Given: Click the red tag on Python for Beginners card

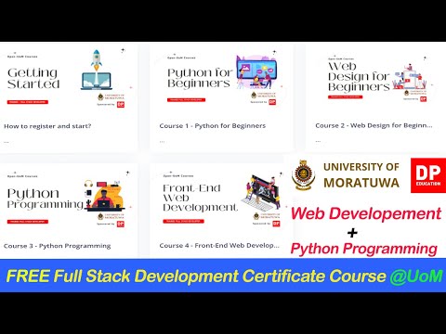Looking at the screenshot, I should coord(186,100).
